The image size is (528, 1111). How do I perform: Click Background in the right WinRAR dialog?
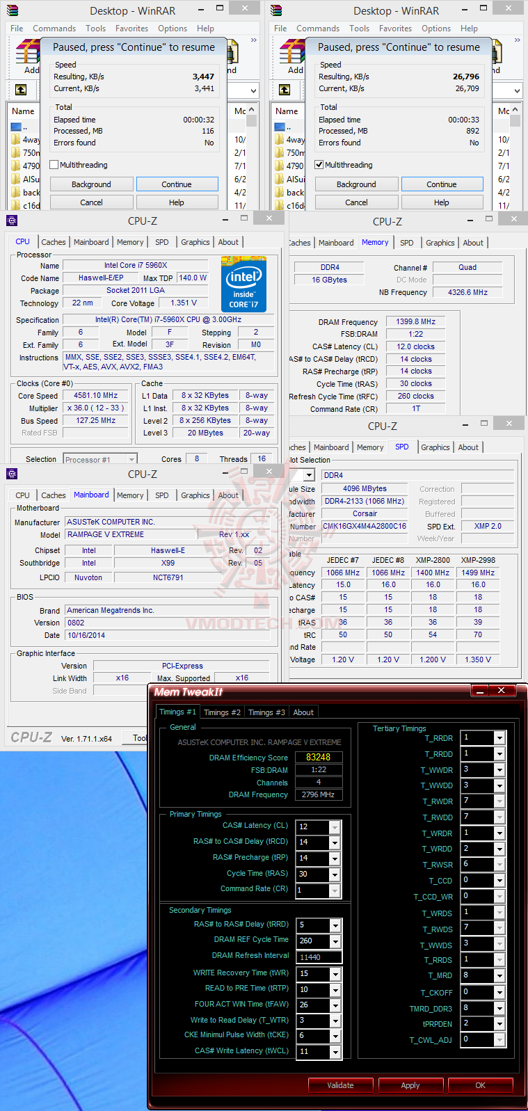pos(356,184)
